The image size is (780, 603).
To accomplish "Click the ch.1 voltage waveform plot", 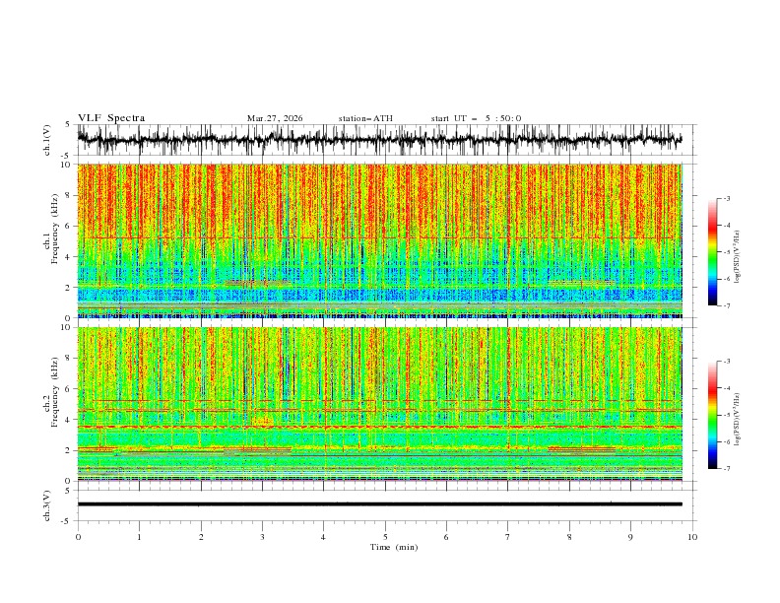I will [386, 140].
